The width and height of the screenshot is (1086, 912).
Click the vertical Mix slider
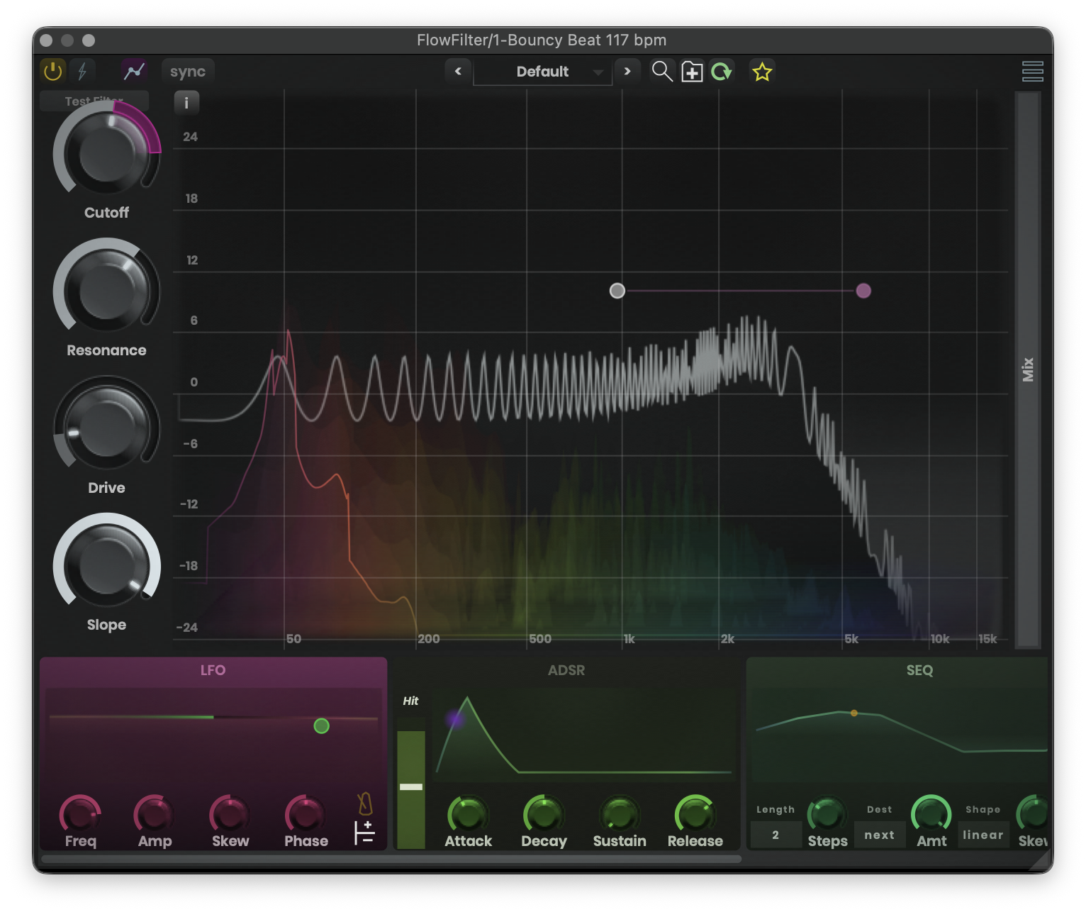pyautogui.click(x=1028, y=369)
